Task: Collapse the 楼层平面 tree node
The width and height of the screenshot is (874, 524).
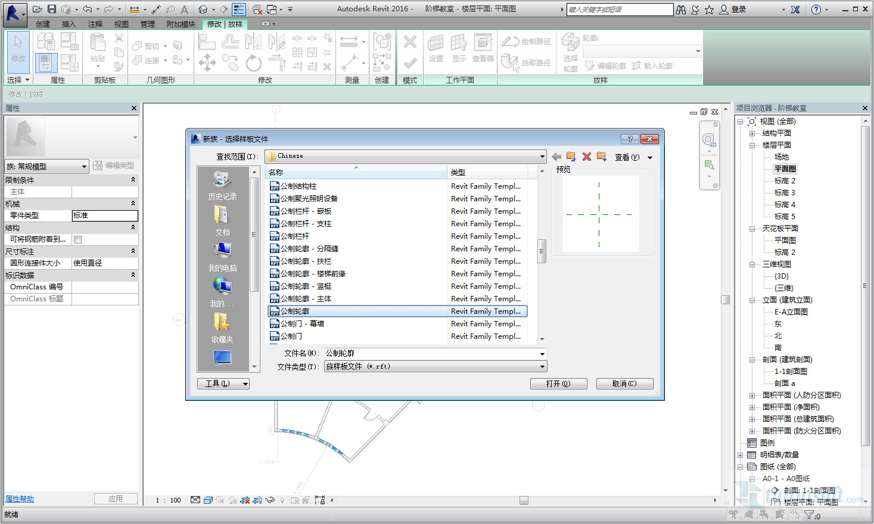Action: click(752, 145)
